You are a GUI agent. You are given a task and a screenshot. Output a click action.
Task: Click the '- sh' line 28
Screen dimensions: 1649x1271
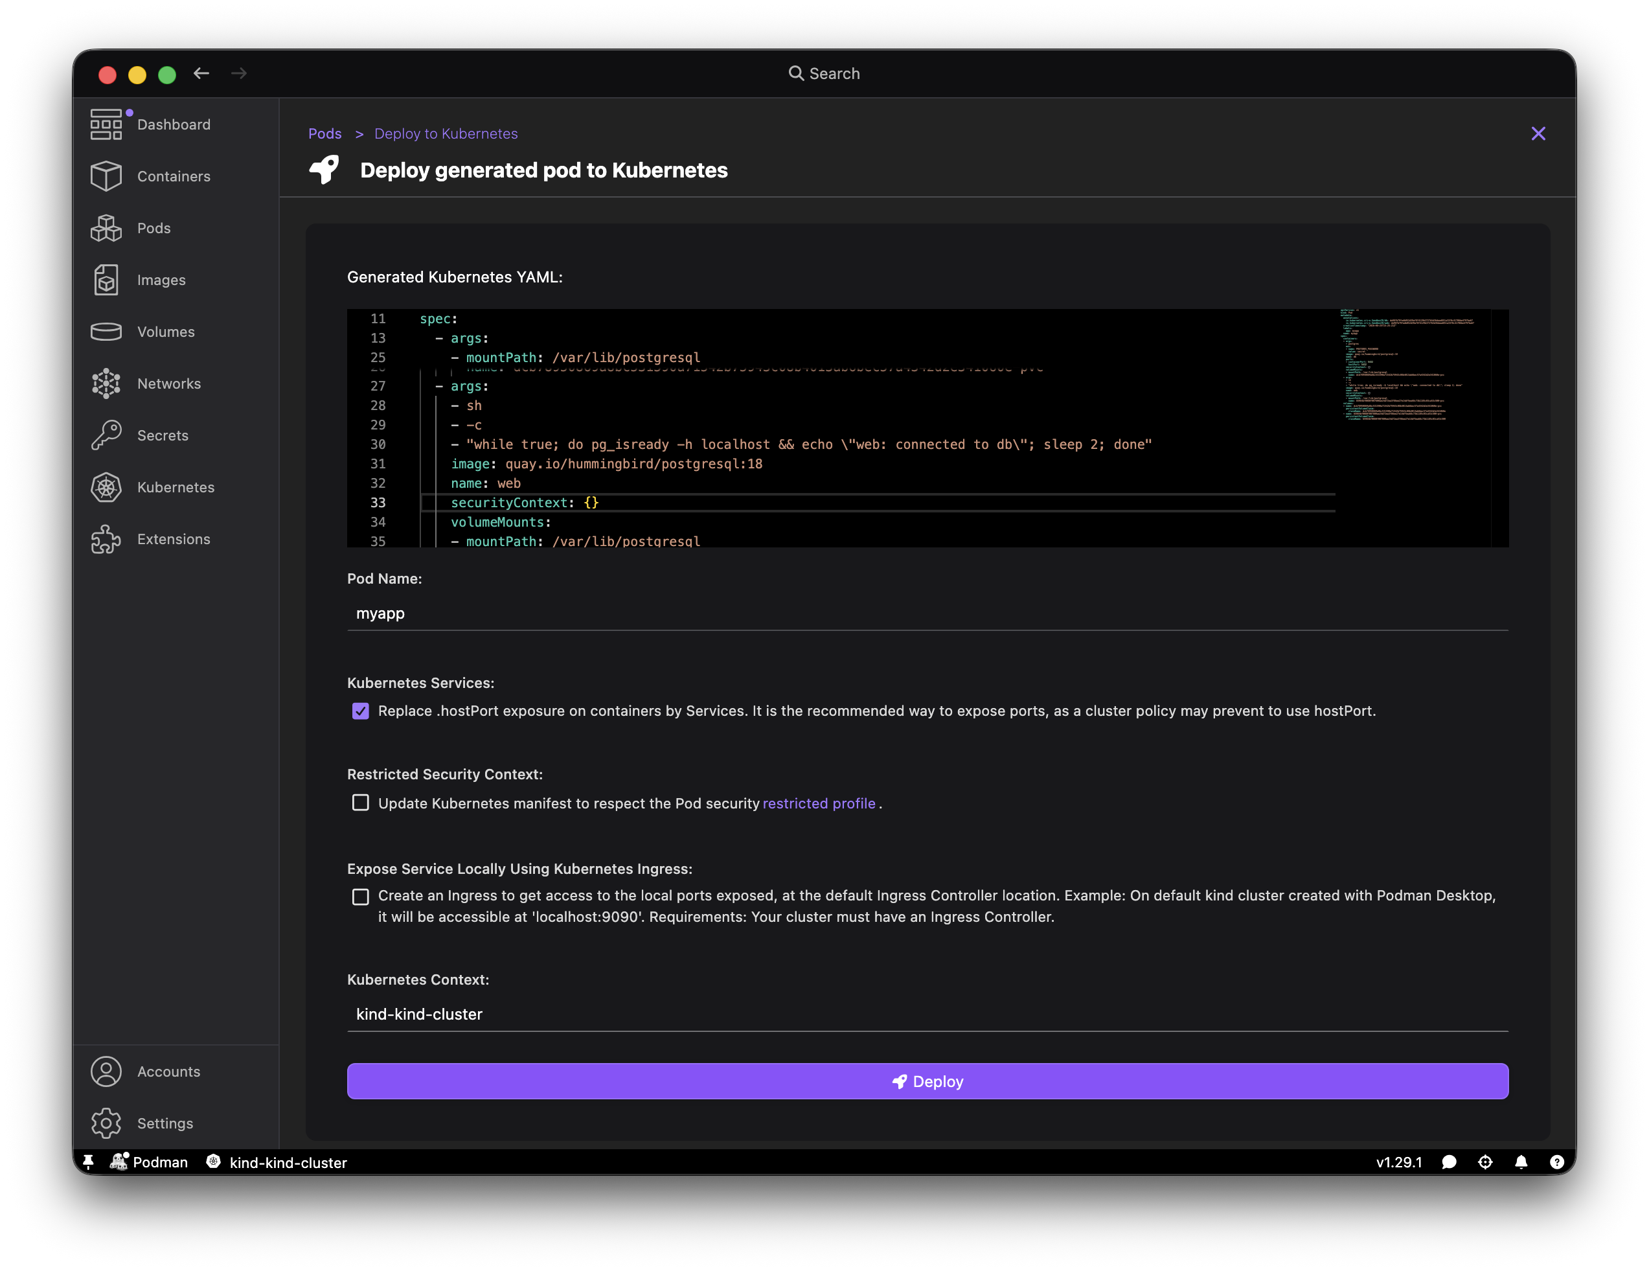point(466,406)
